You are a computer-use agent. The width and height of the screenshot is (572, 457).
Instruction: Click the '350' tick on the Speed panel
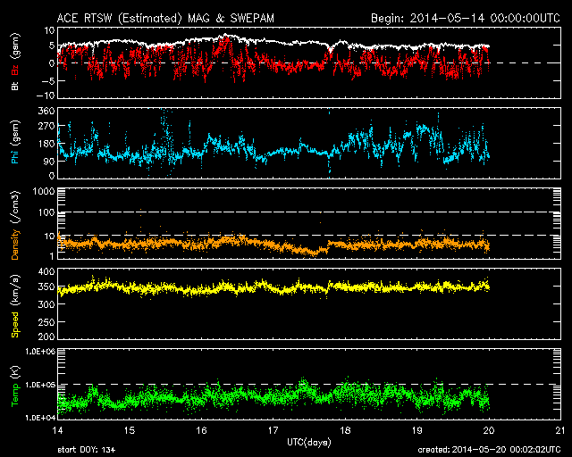pyautogui.click(x=46, y=287)
